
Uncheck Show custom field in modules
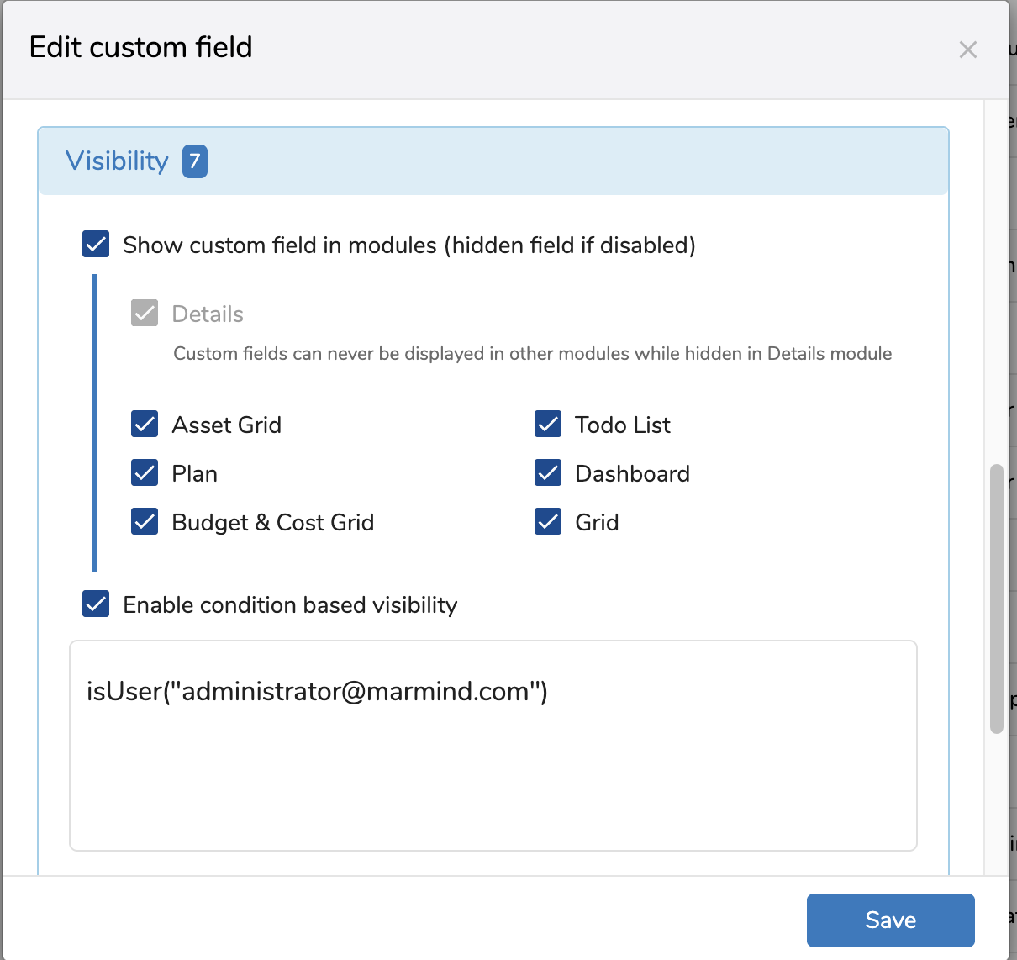point(96,245)
